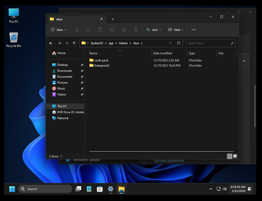This screenshot has width=262, height=201.
Task: Sort by the Size column header
Action: (x=227, y=53)
